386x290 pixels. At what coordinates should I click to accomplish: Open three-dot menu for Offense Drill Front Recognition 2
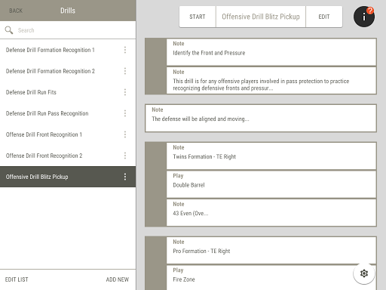pos(125,156)
